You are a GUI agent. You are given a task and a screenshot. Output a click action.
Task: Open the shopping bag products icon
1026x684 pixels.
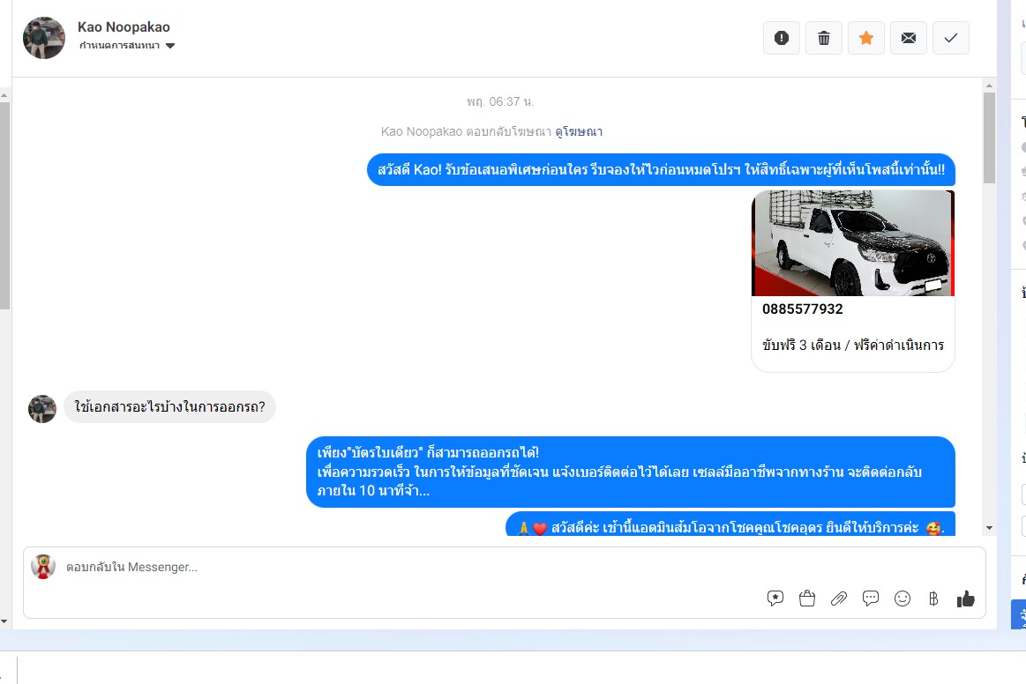click(x=807, y=598)
